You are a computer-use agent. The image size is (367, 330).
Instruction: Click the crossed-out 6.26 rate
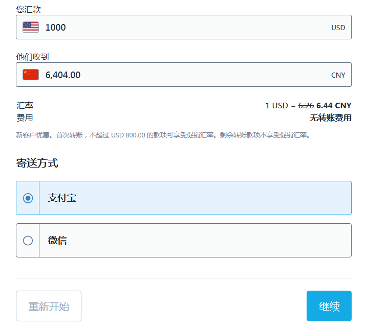coord(306,106)
